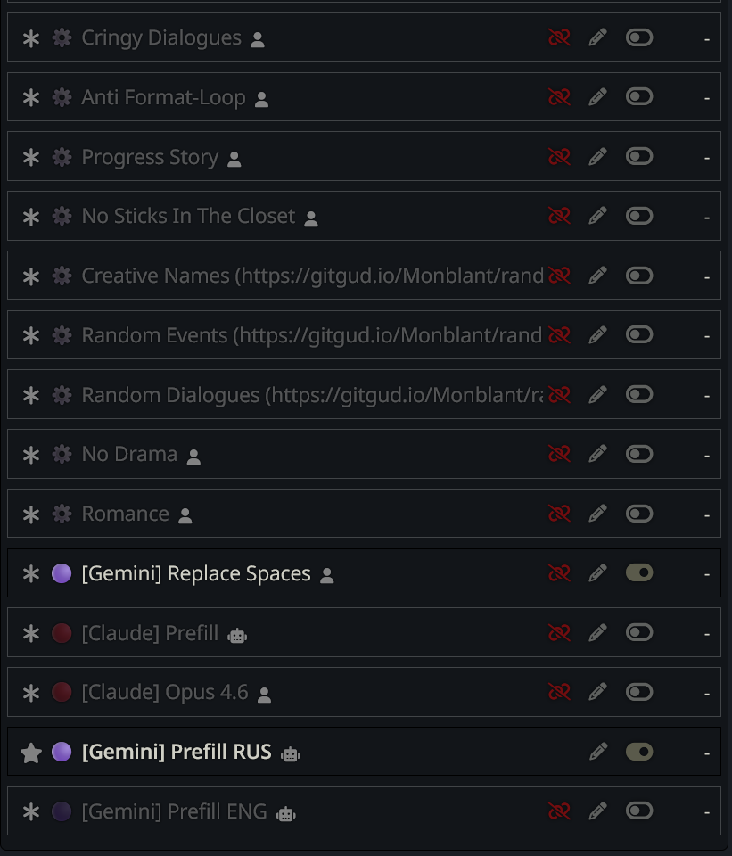Click the dark red marker on [Claude] Prefill
732x856 pixels.
point(62,633)
